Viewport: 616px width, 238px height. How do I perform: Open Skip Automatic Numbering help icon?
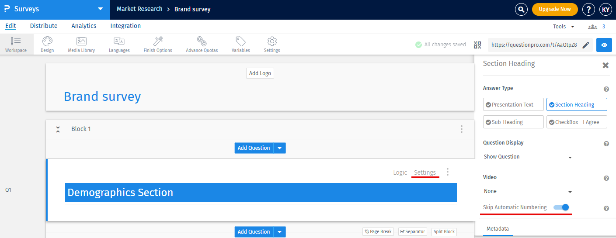tap(606, 208)
